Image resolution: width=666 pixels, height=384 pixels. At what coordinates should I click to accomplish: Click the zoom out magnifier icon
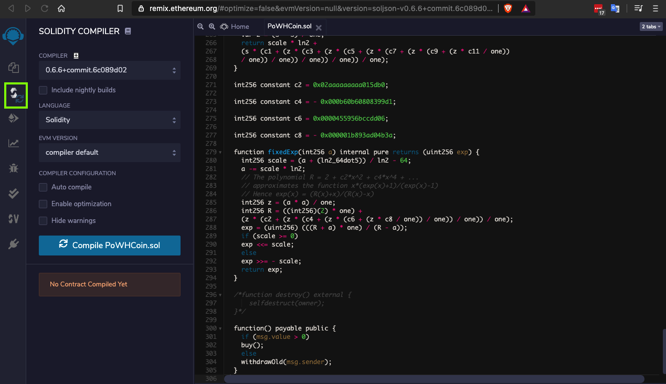coord(200,27)
